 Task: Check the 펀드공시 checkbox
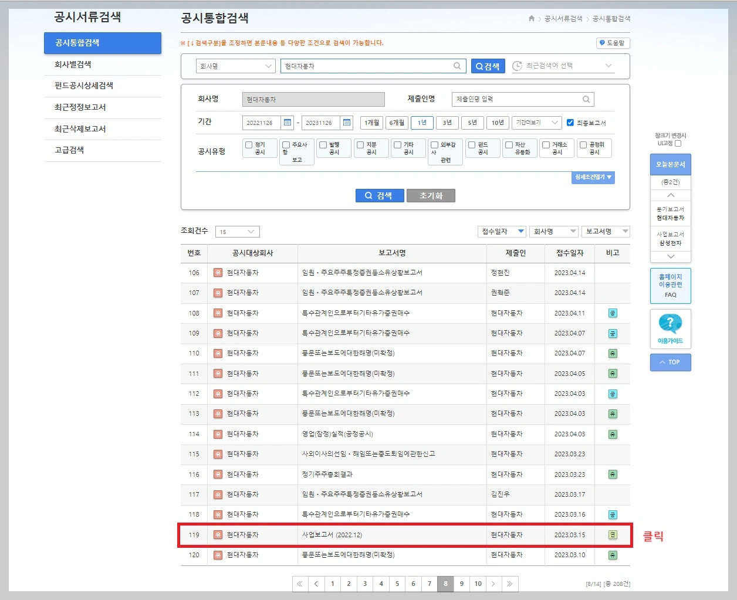coord(472,145)
